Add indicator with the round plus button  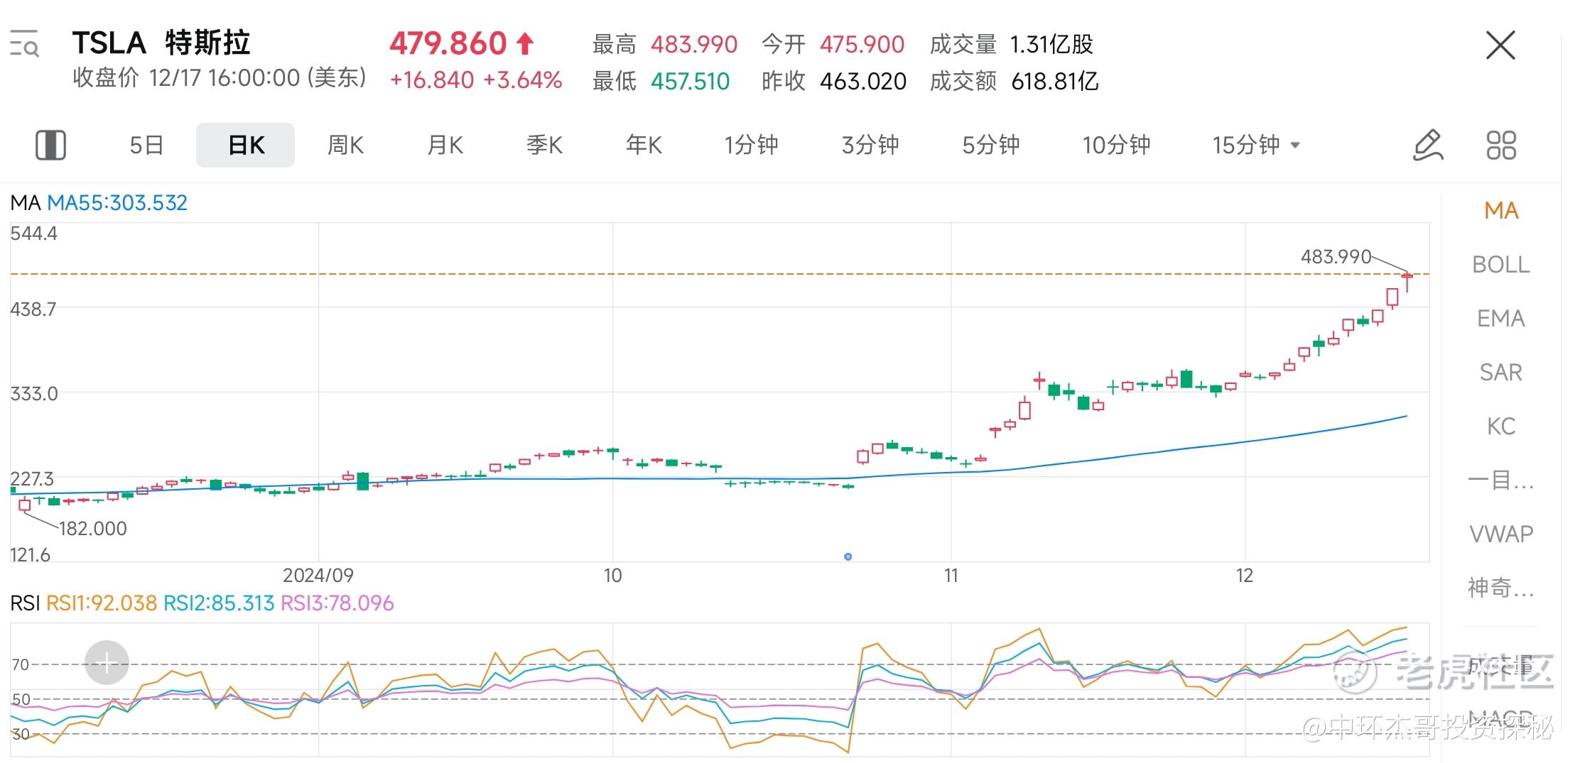[107, 663]
